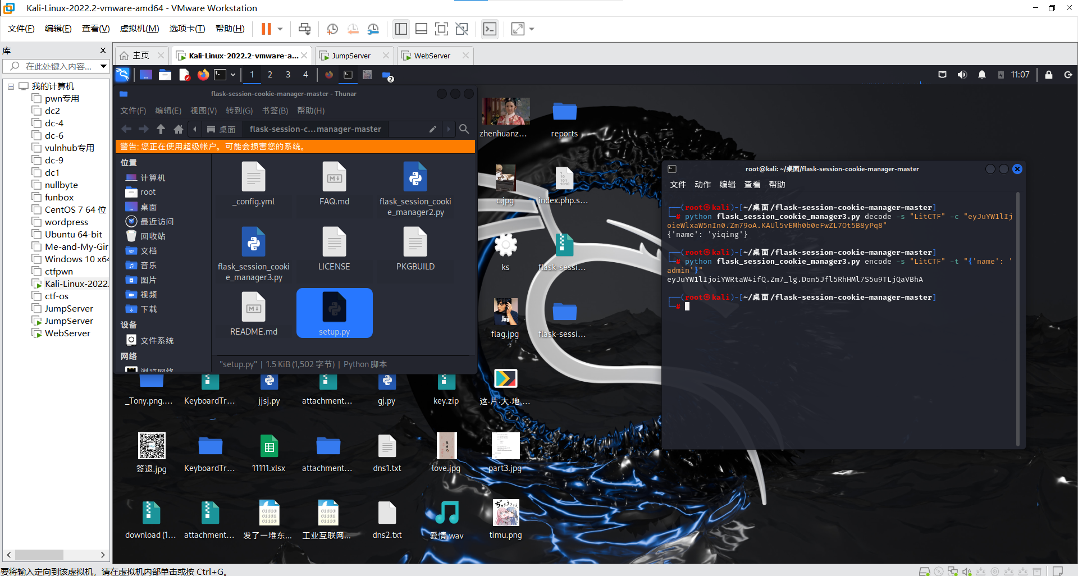Go to parent folder in Thunar
This screenshot has width=1078, height=576.
[161, 129]
